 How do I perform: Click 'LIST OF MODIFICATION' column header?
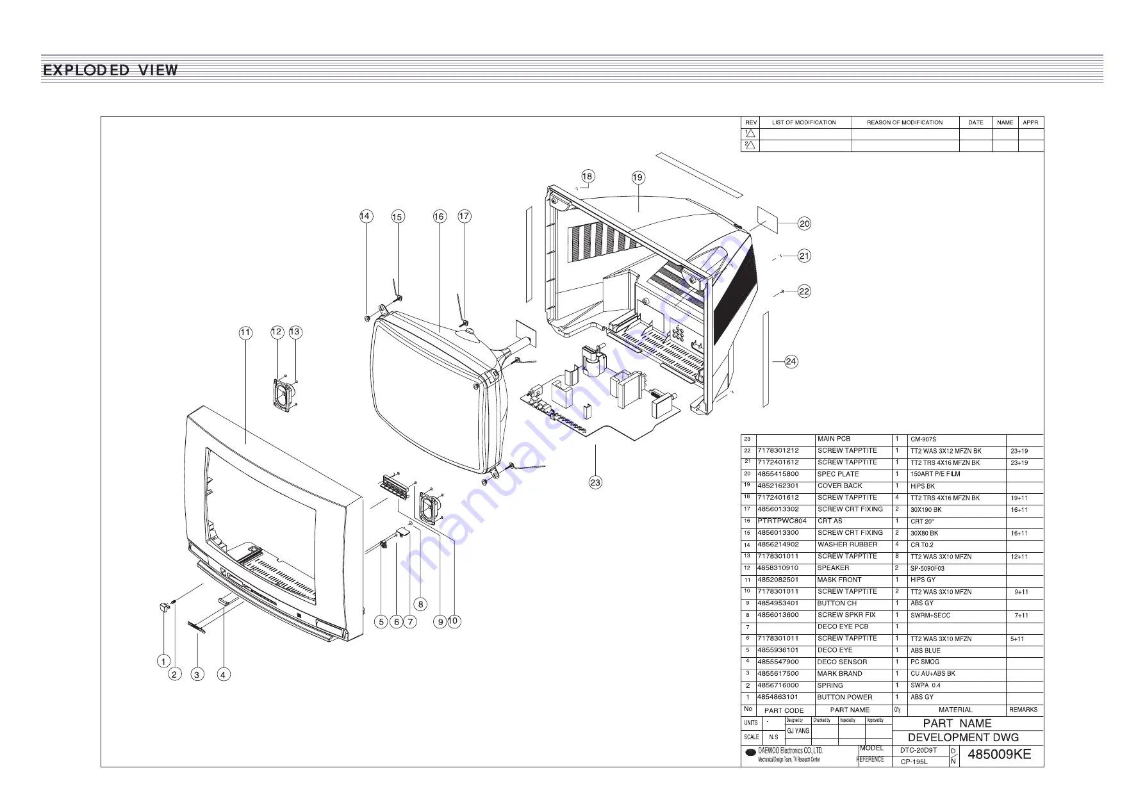tap(803, 122)
